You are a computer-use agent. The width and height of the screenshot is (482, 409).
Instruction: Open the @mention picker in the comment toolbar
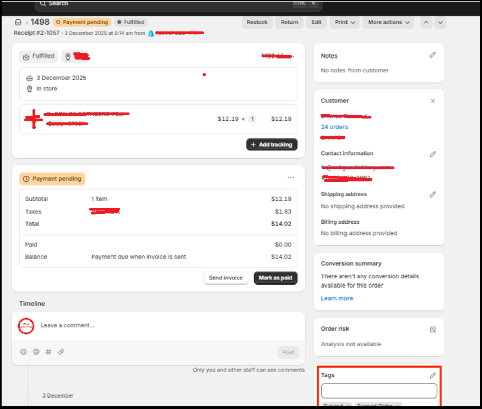tap(36, 352)
